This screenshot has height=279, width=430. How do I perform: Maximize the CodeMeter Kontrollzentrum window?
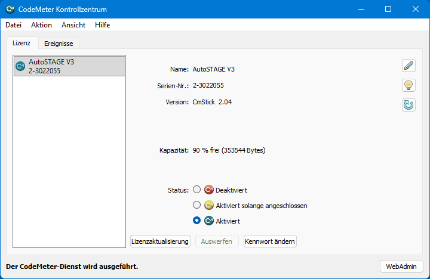[x=388, y=9]
